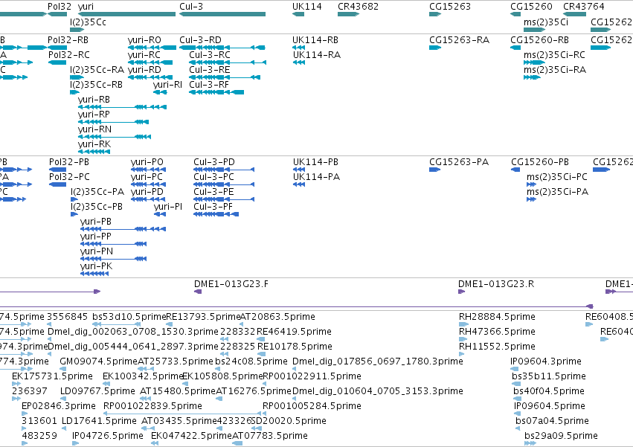Viewport: 633px width, 447px height.
Task: Open EST IP09604.3prime
Action: click(x=546, y=361)
